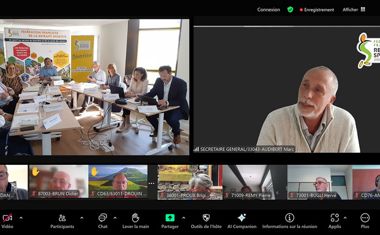Click the Connexion label in top bar

pyautogui.click(x=269, y=9)
